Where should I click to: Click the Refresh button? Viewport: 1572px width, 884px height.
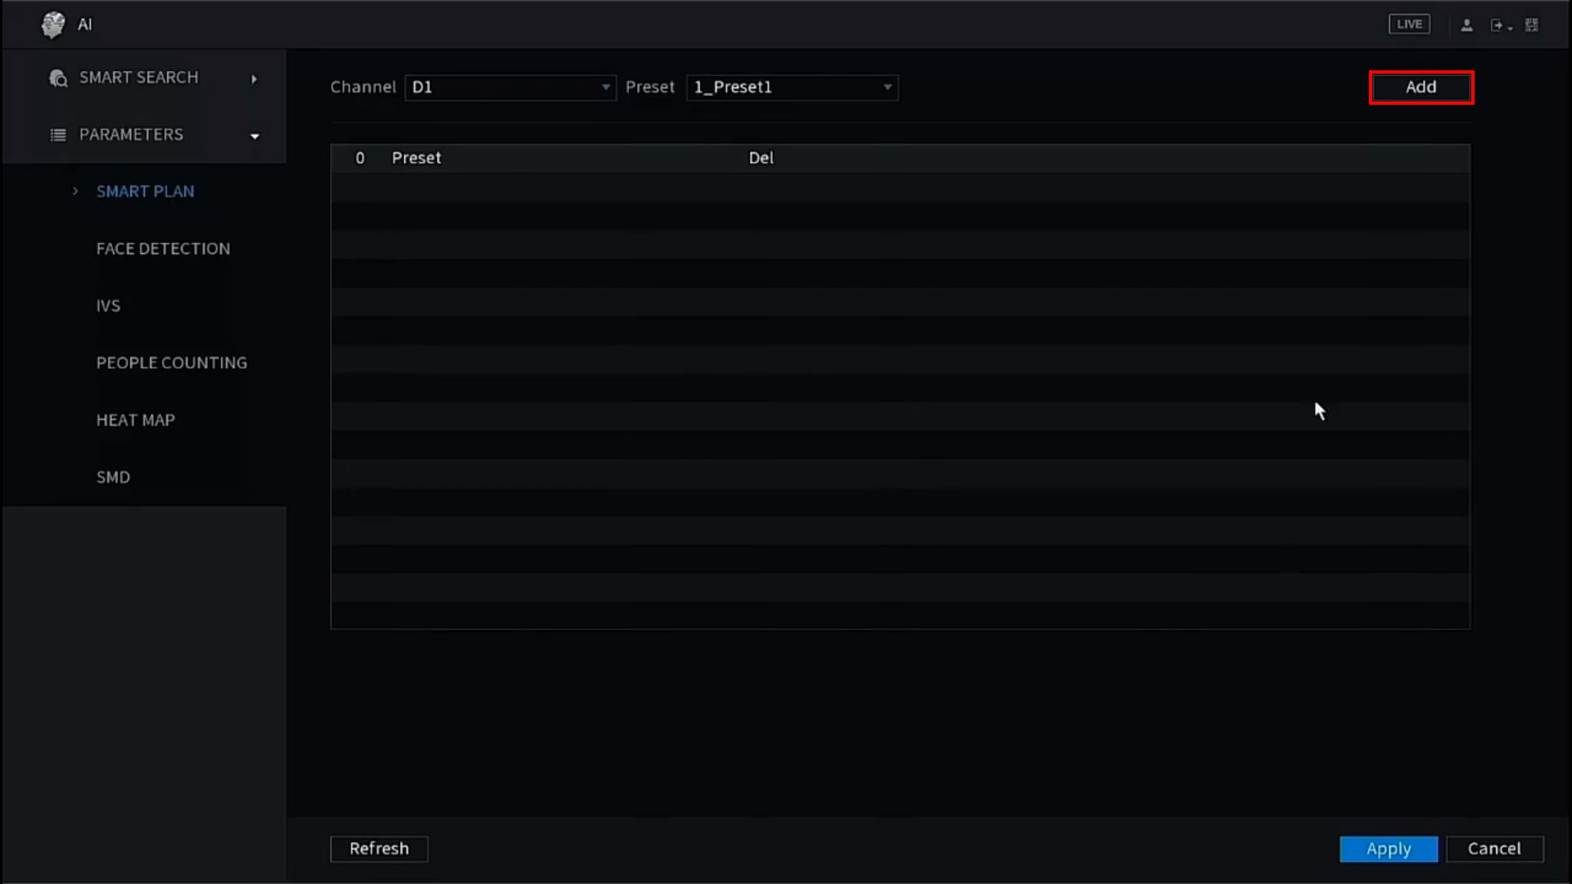(379, 849)
